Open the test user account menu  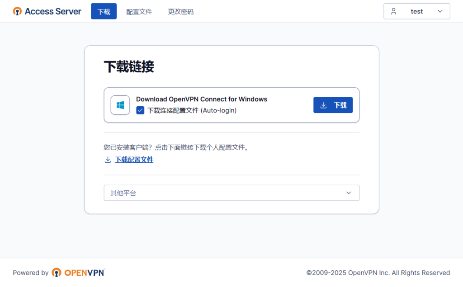(416, 11)
